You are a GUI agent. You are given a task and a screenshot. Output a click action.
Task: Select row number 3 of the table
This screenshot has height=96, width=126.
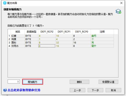tap(9, 43)
